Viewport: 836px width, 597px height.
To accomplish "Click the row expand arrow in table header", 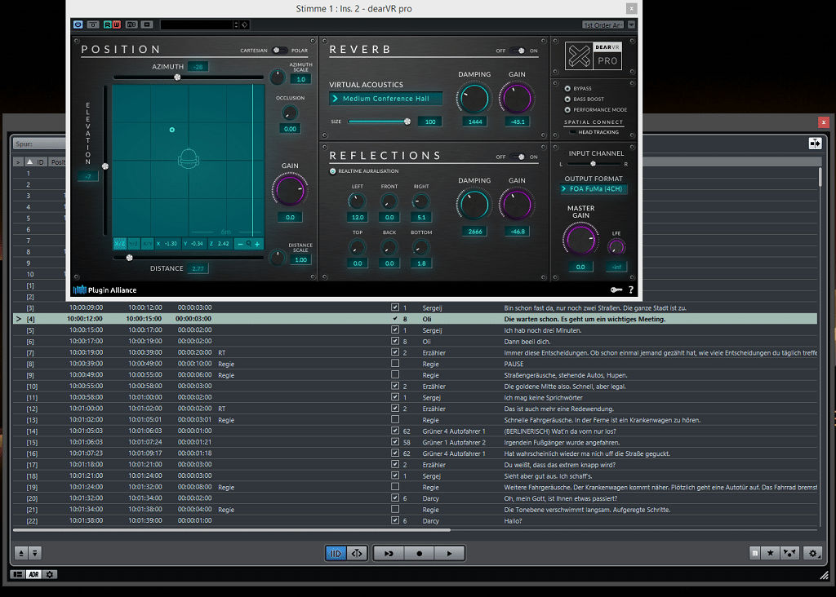I will [18, 162].
